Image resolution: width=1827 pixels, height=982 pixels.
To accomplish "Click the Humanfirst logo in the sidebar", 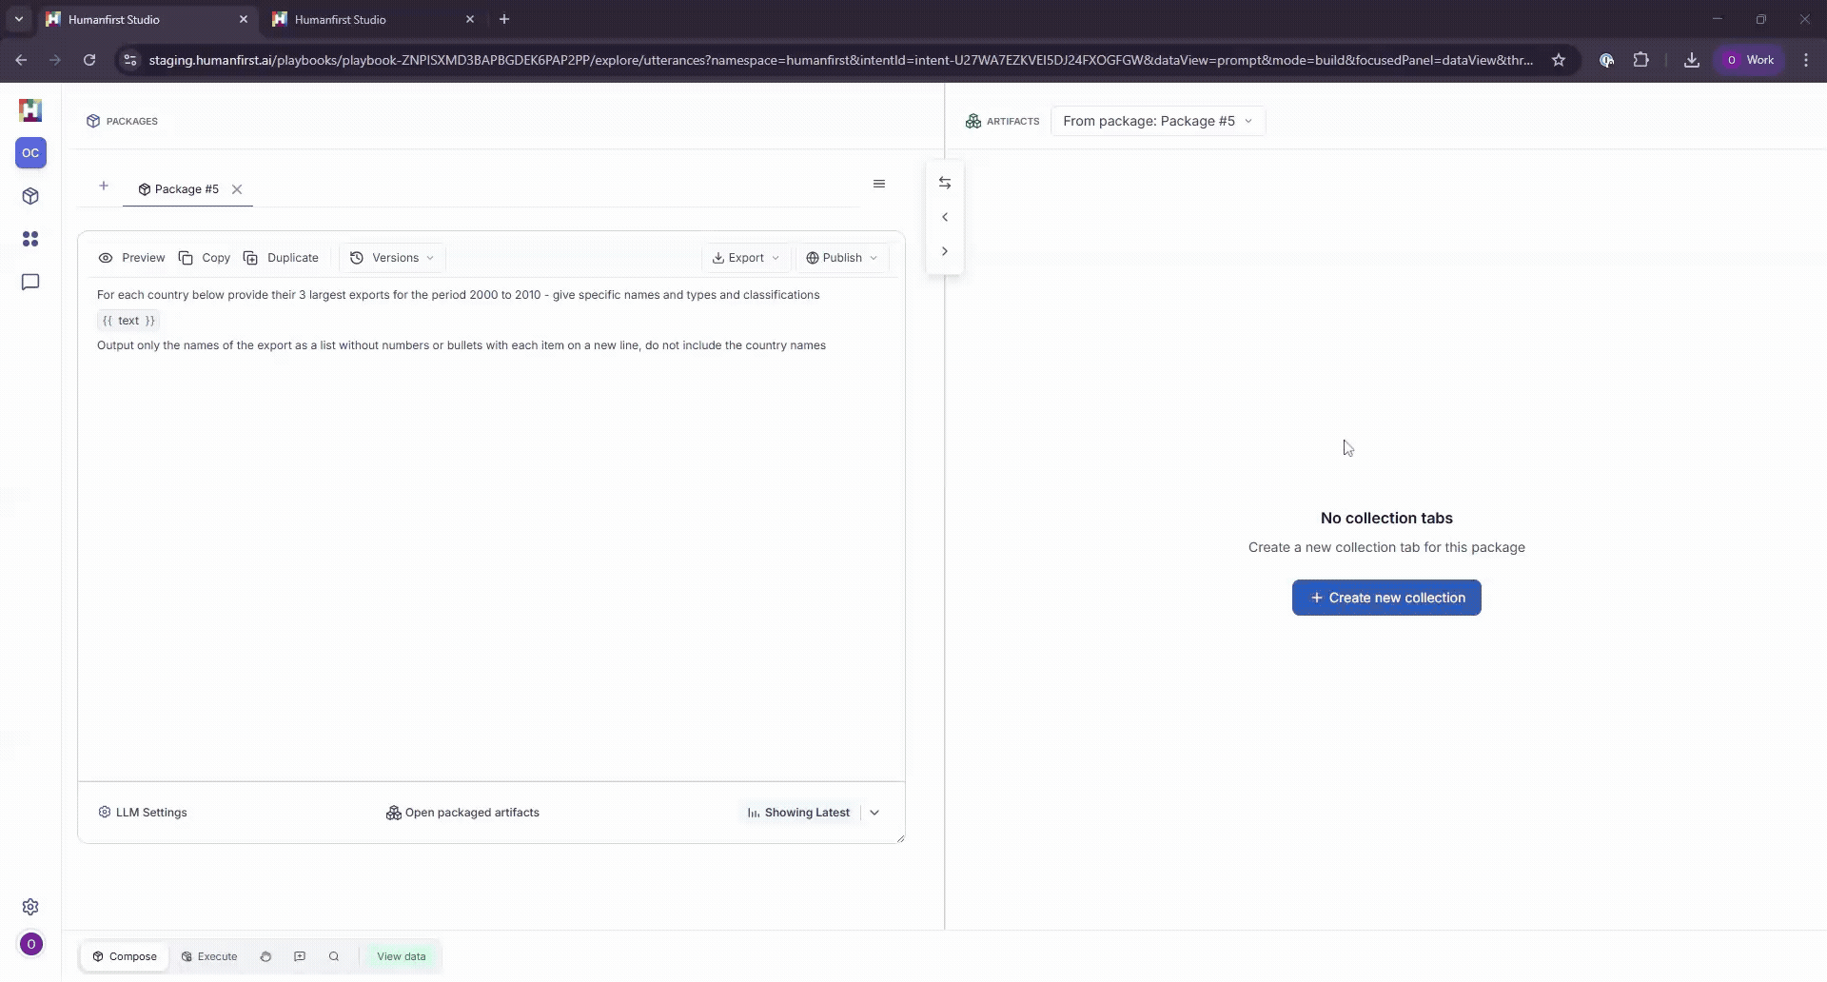I will tap(30, 110).
